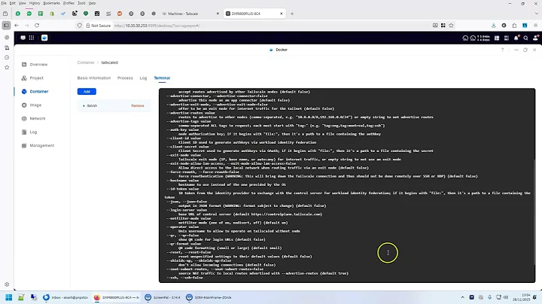
Task: Switch to the container Log tab
Action: pyautogui.click(x=143, y=78)
